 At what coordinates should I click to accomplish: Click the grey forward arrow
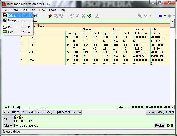[169, 16]
